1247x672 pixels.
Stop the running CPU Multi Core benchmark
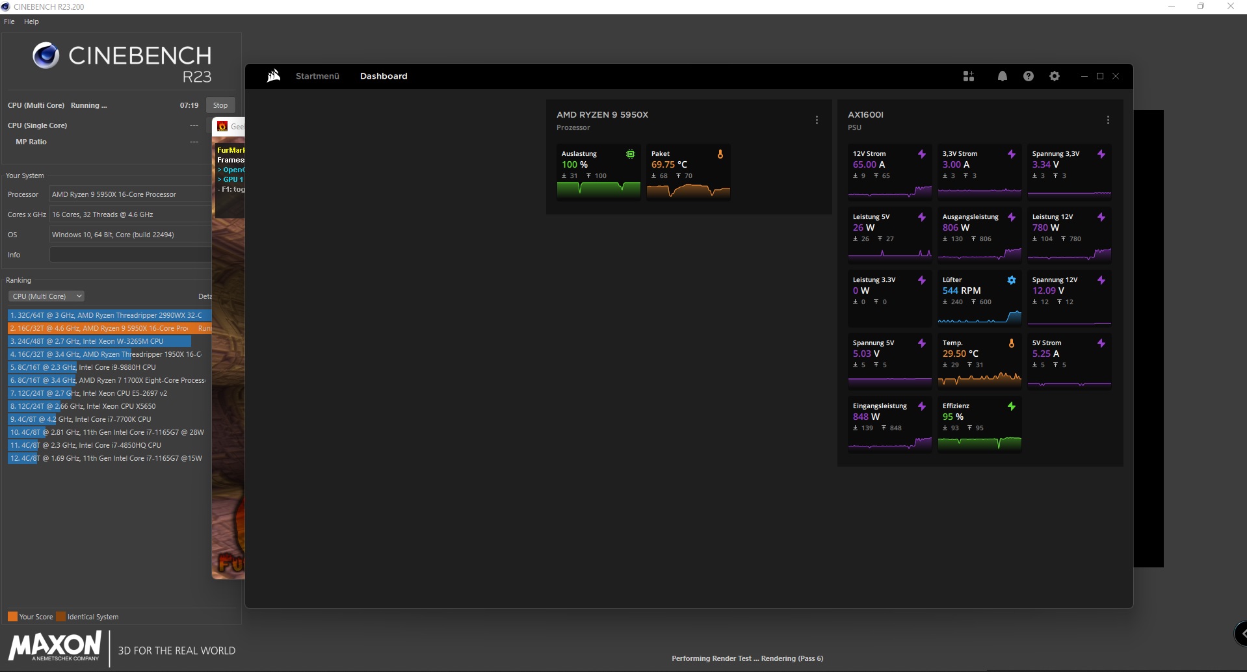pyautogui.click(x=220, y=105)
